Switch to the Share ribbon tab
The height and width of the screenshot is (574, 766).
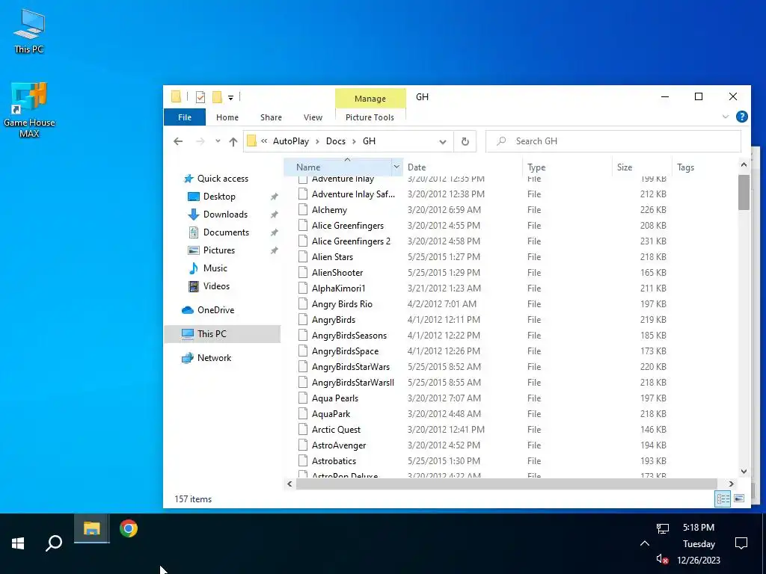click(x=271, y=117)
